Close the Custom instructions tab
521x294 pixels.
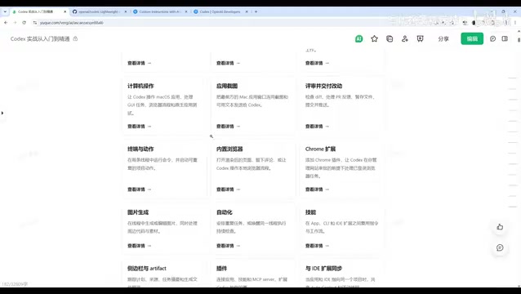(x=186, y=11)
